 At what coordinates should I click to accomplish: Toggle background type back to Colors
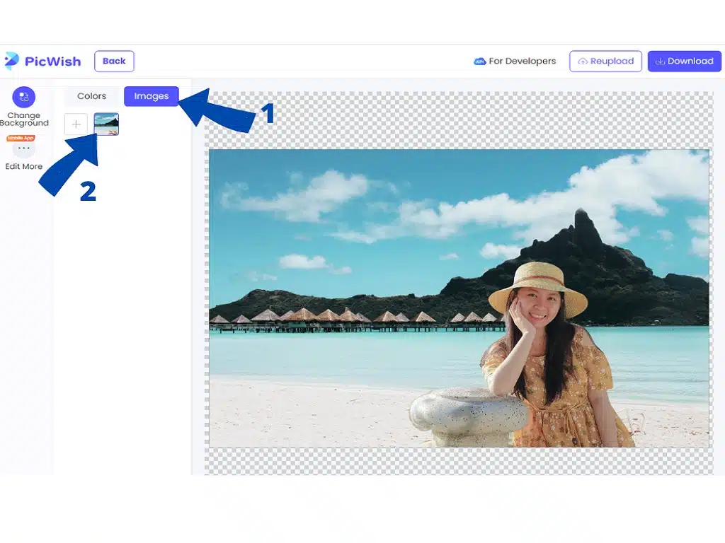click(x=91, y=96)
